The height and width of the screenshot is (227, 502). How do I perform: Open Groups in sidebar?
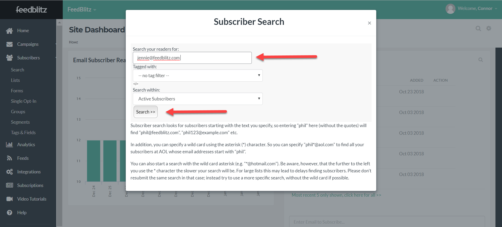(18, 112)
